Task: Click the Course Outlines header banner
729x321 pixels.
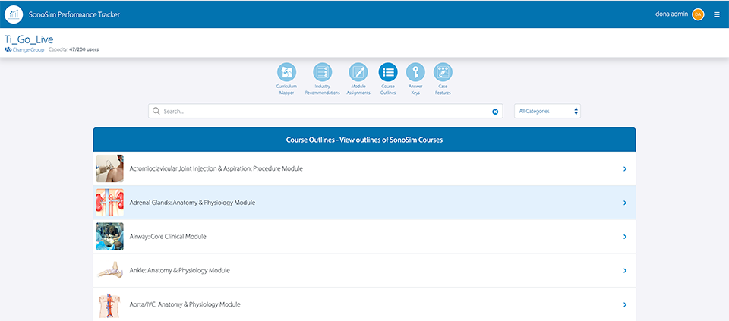Action: coord(364,140)
